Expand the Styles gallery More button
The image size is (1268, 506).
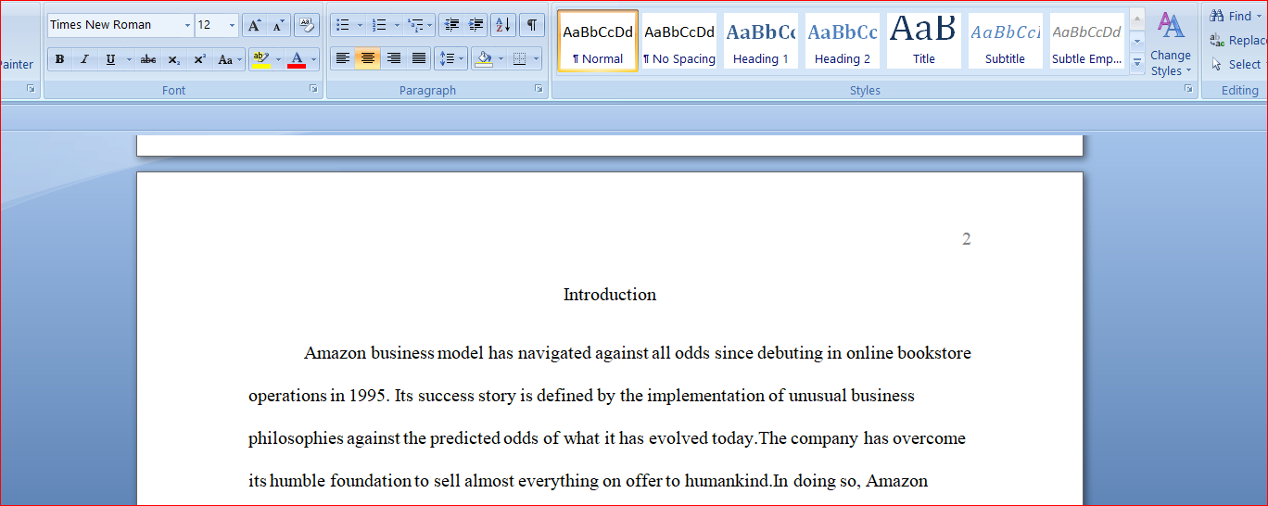(x=1137, y=62)
